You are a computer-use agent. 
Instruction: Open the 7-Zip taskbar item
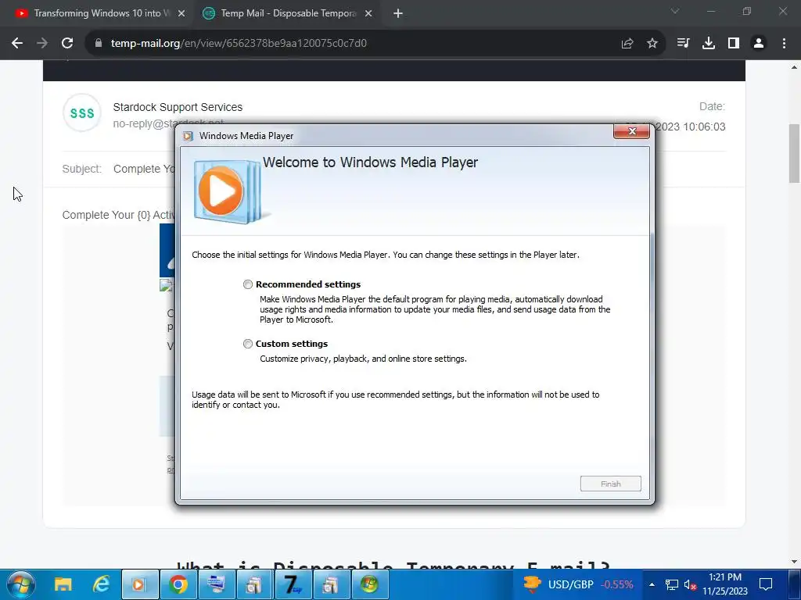293,584
